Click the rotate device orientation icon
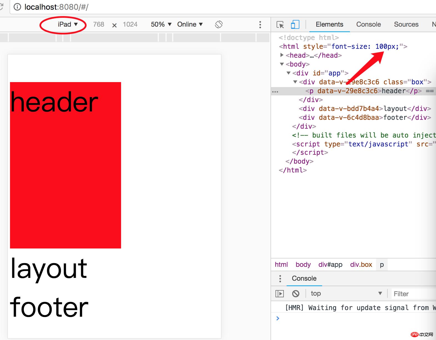This screenshot has width=436, height=340. (219, 24)
